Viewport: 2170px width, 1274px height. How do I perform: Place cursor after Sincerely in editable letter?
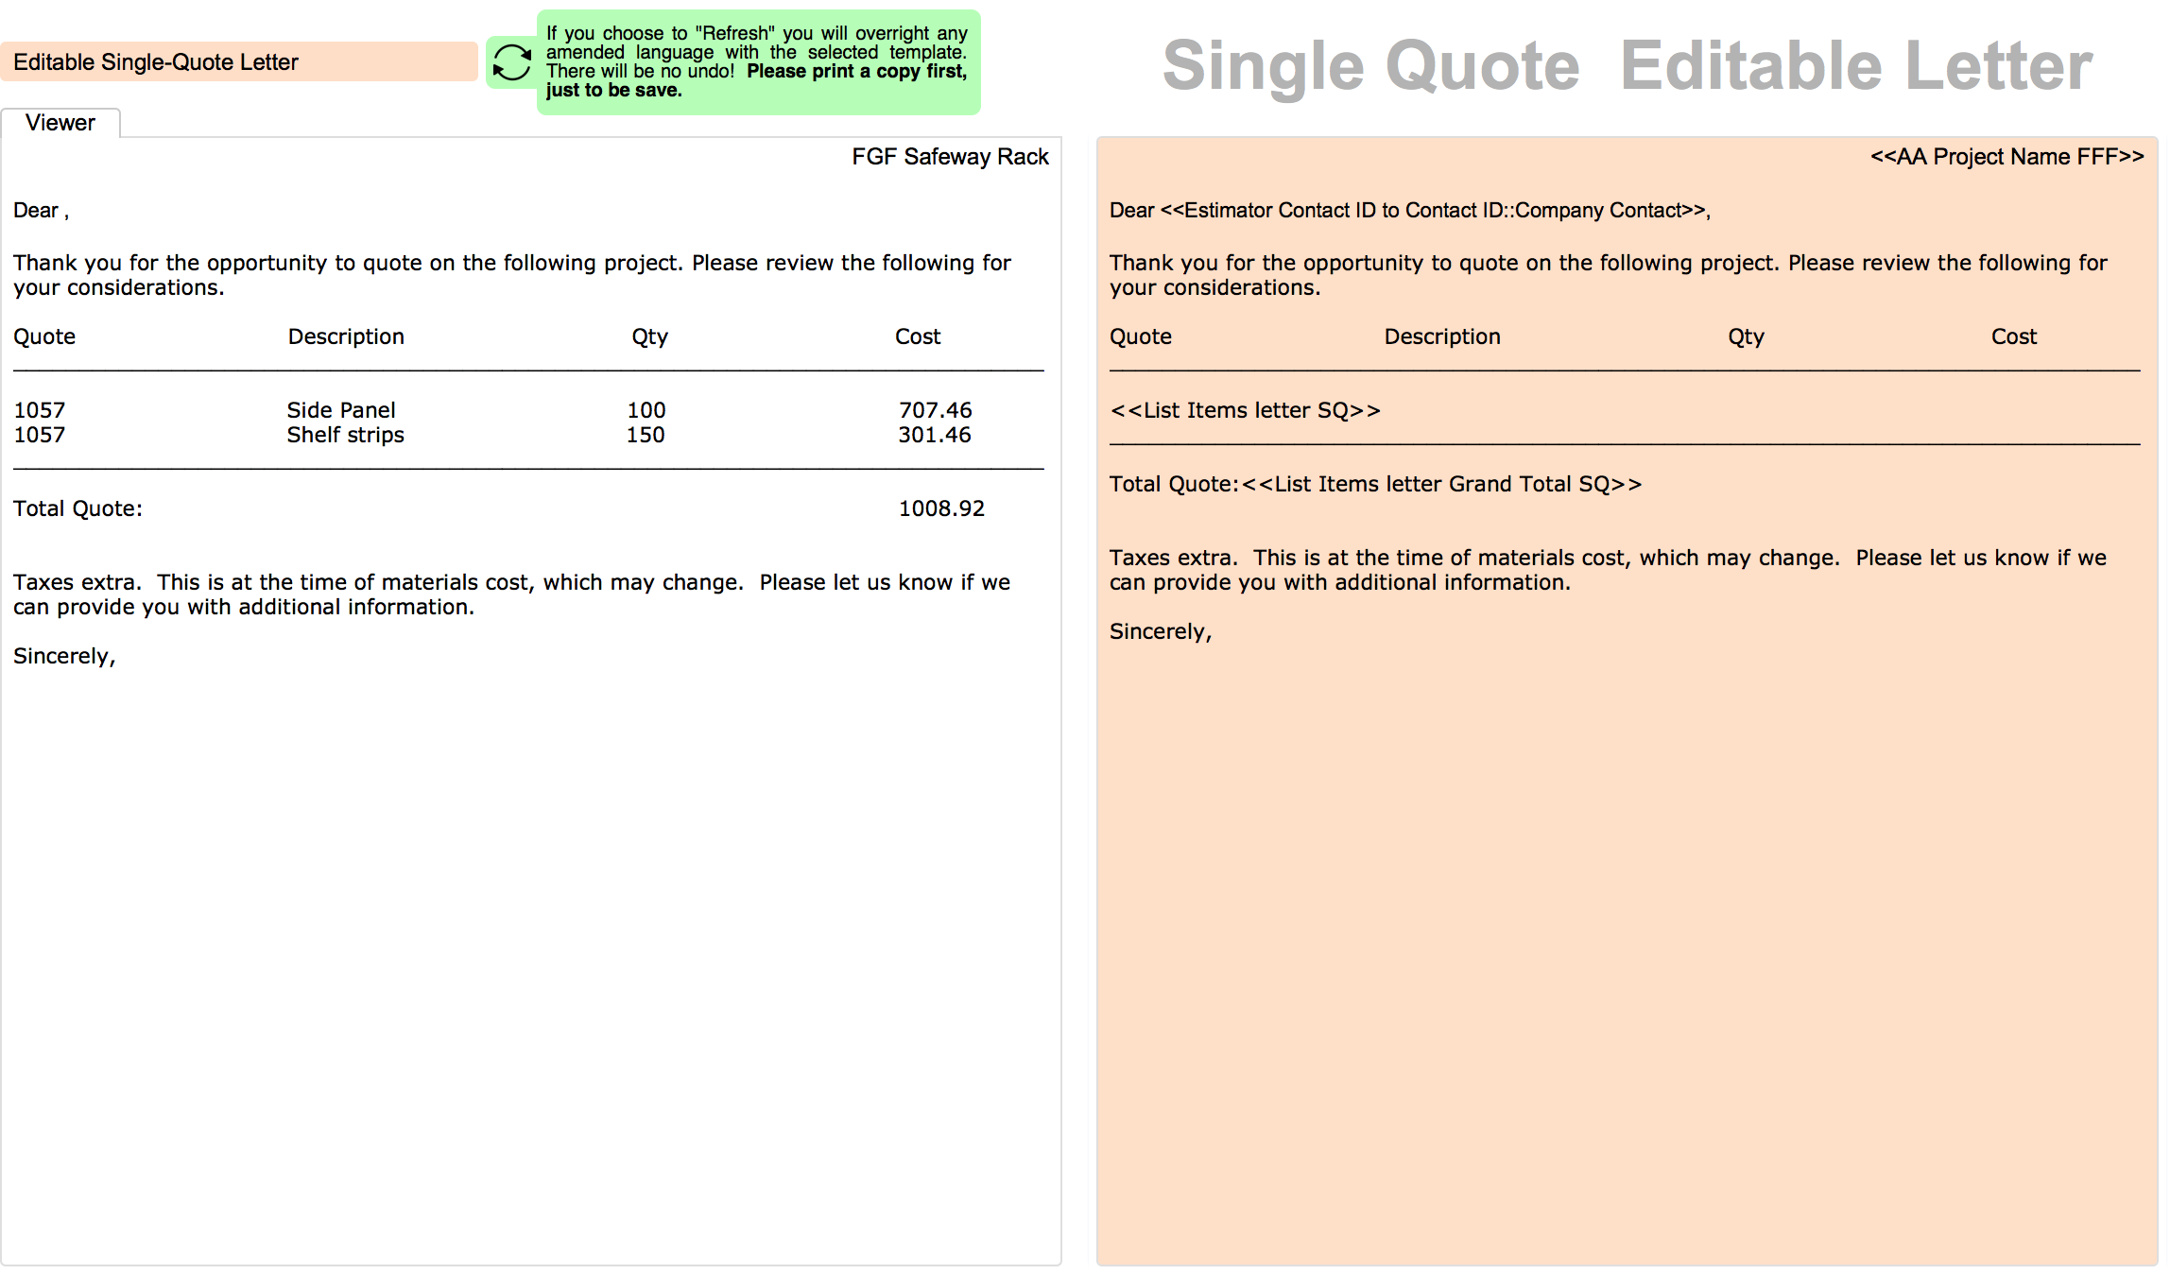pos(1214,631)
